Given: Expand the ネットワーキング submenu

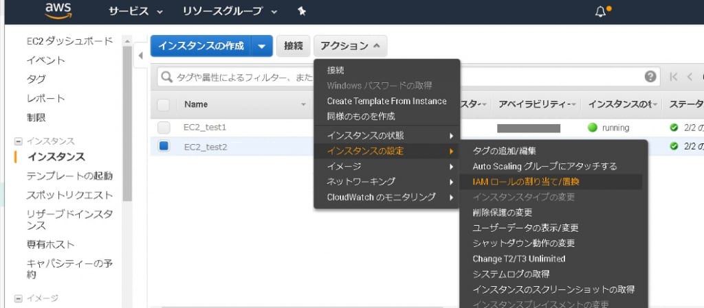Looking at the screenshot, I should pos(386,182).
